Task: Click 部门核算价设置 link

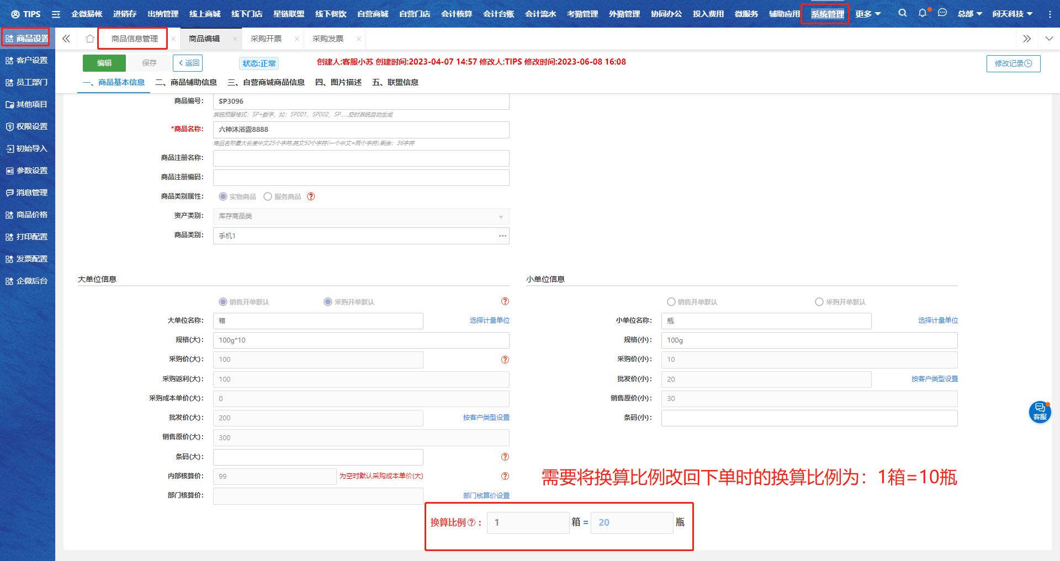Action: [x=486, y=495]
